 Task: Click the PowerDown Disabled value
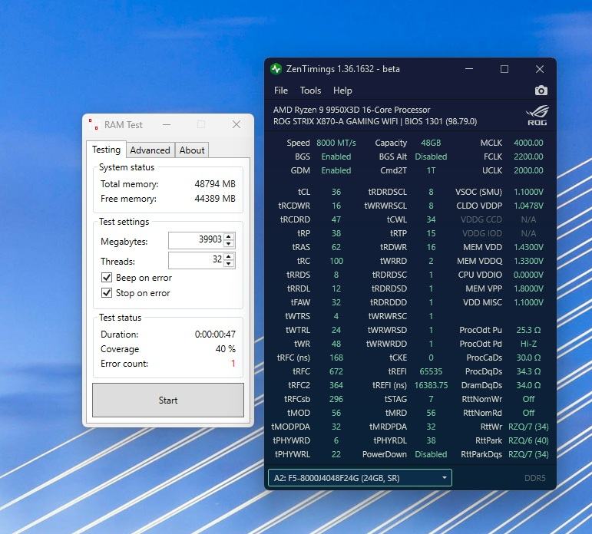pos(431,454)
